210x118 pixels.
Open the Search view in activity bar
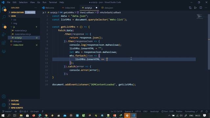point(4,17)
